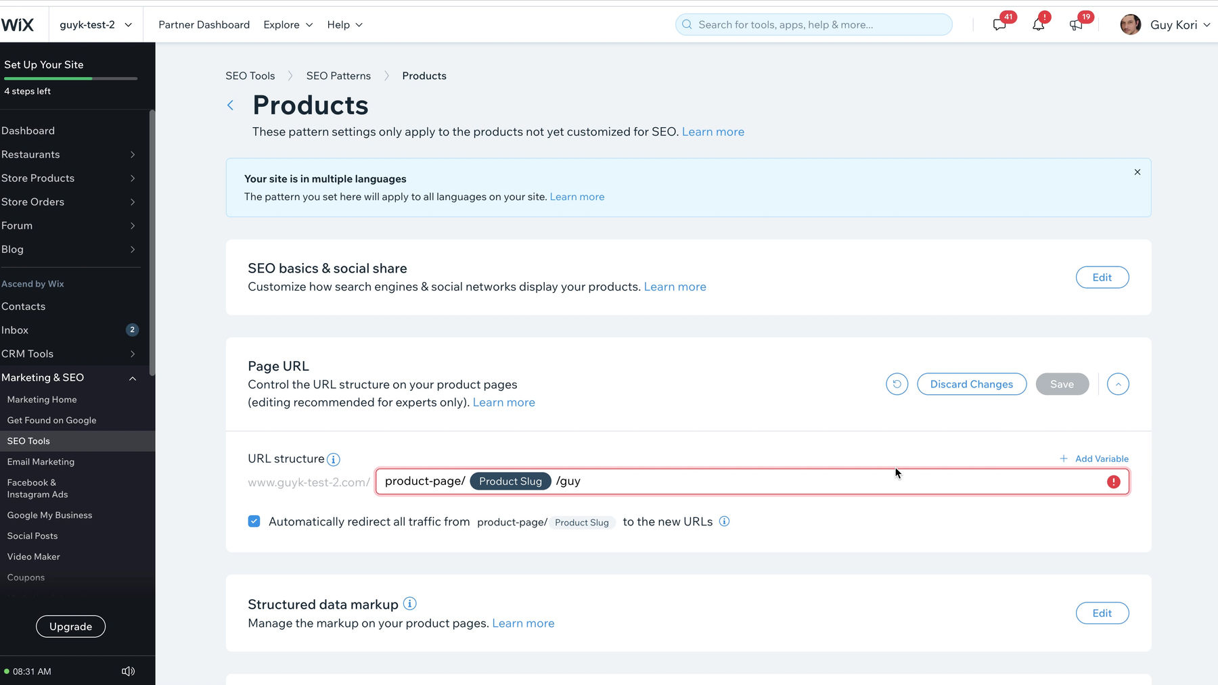Click the Wix logo
Image resolution: width=1218 pixels, height=685 pixels.
(x=18, y=25)
